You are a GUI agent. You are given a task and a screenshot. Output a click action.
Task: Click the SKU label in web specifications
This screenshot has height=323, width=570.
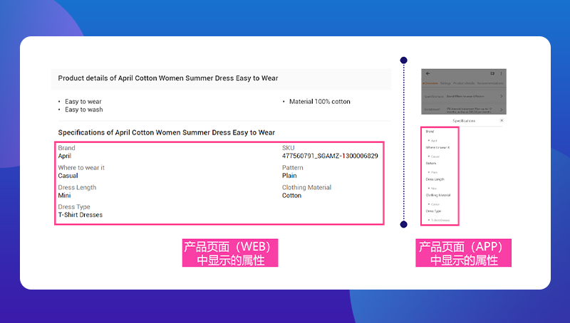click(289, 148)
